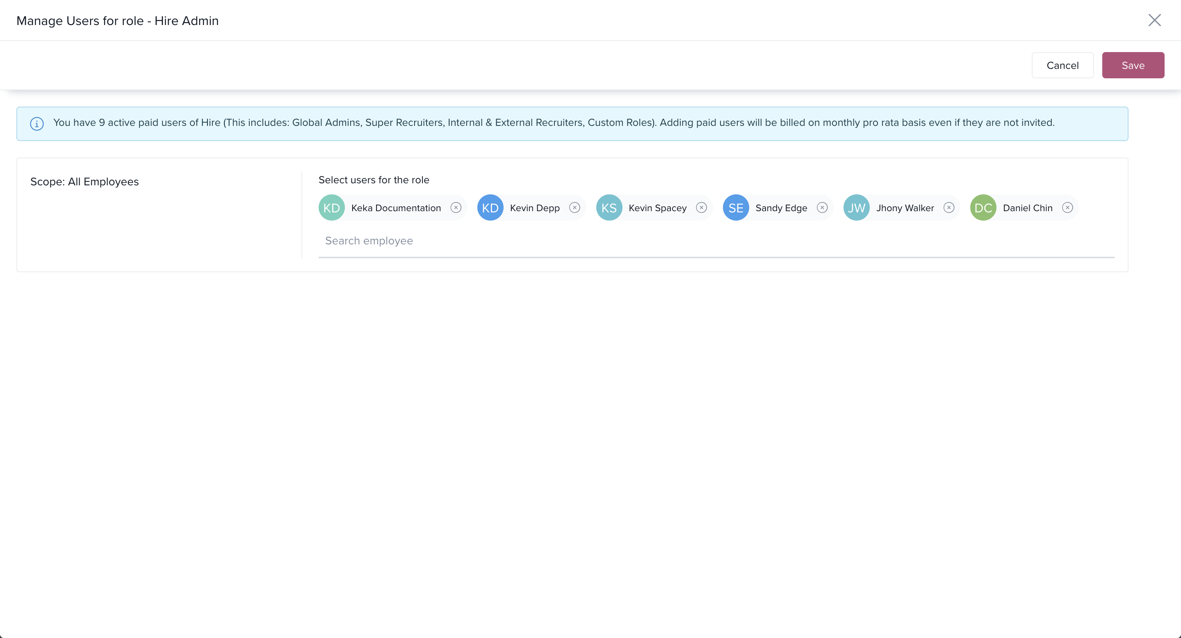Click the Scope: All Employees label
This screenshot has width=1181, height=638.
click(84, 182)
